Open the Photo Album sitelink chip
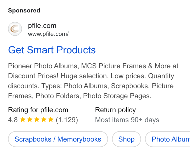The image size is (190, 155). (x=167, y=139)
